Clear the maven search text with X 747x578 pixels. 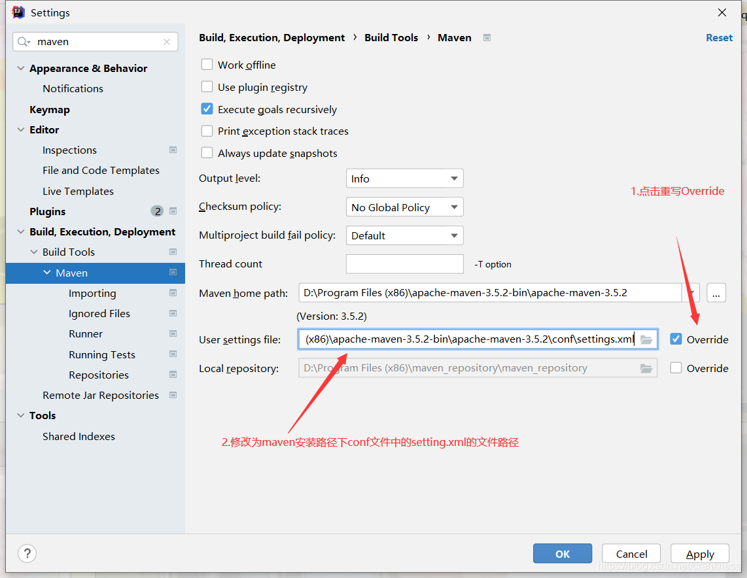(x=167, y=42)
